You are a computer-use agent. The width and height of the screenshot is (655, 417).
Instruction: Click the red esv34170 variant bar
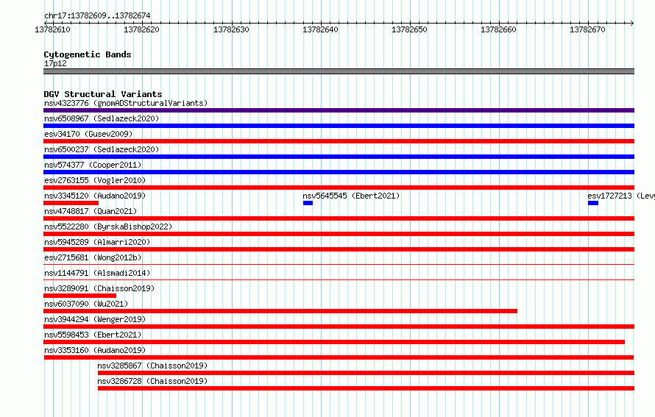point(339,141)
